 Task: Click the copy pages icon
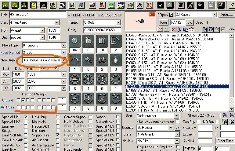tap(186, 29)
